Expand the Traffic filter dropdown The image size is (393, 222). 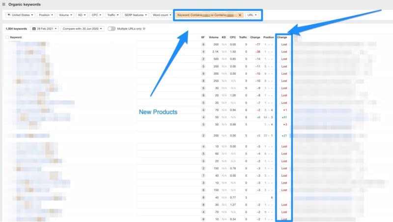click(x=113, y=15)
